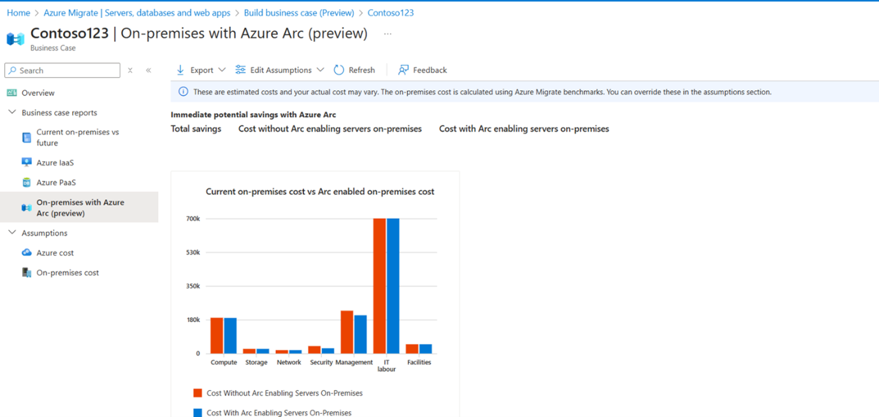Expand the Export dropdown chevron
Image resolution: width=879 pixels, height=417 pixels.
click(222, 70)
